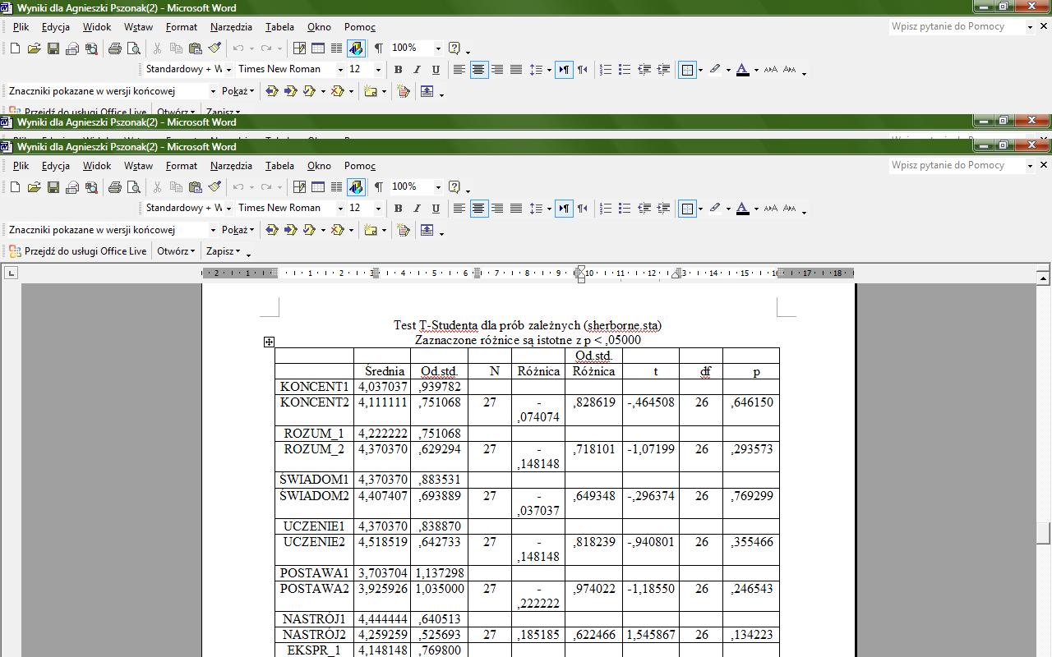Screen dimensions: 1052x657
Task: Click Decrease Indent icon in front Word window
Action: (x=644, y=209)
